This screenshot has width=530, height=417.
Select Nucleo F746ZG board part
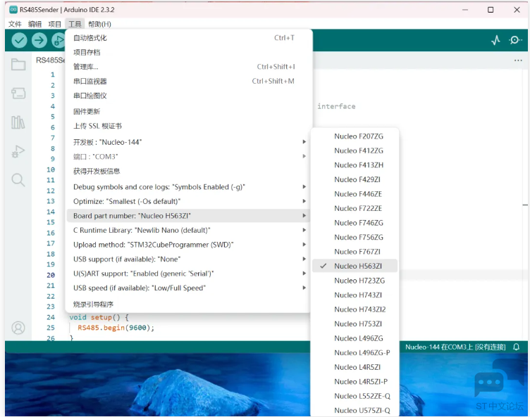click(355, 223)
